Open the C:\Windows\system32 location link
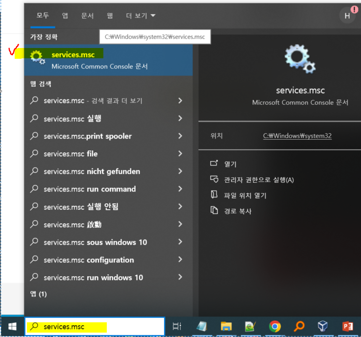Image resolution: width=361 pixels, height=337 pixels. click(x=297, y=136)
